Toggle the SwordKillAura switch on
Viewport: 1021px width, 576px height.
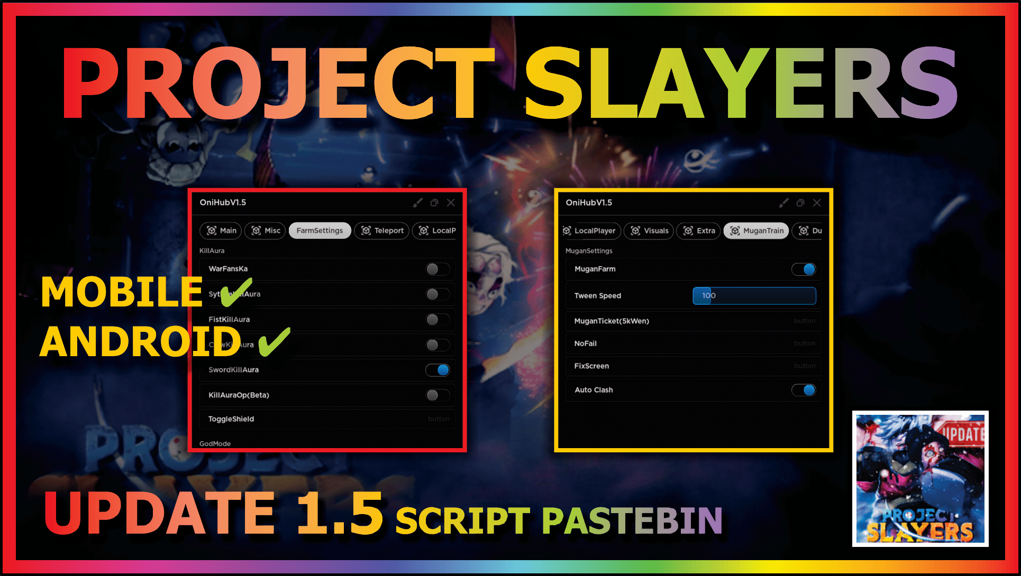click(x=436, y=370)
